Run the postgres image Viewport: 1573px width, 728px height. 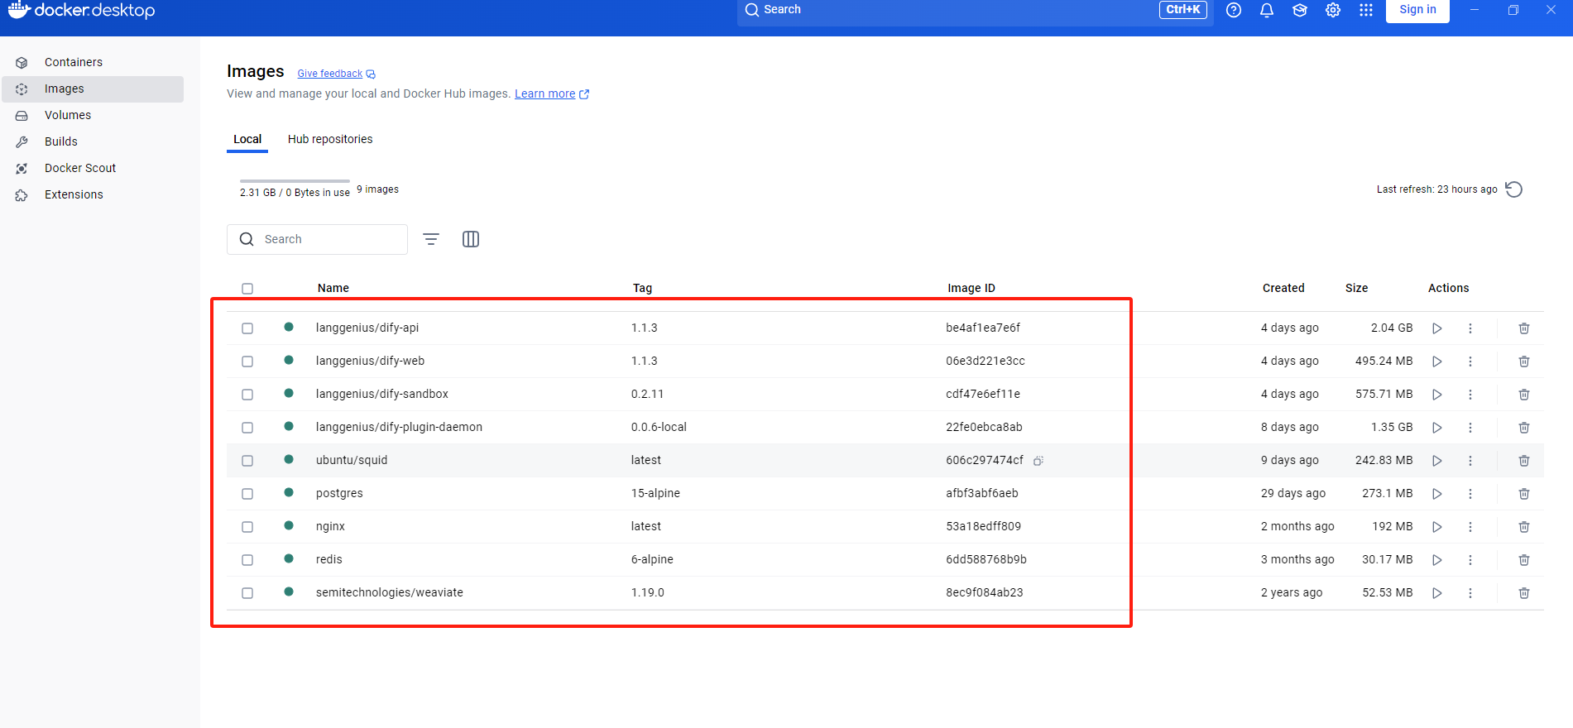[x=1437, y=494]
